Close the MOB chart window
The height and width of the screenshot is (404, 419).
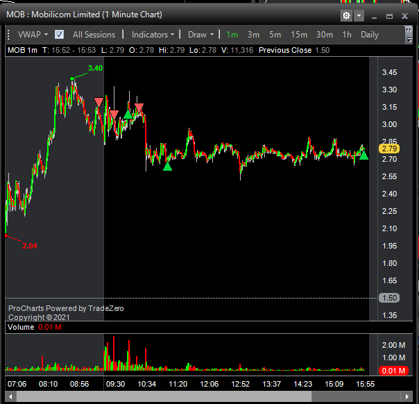point(404,16)
